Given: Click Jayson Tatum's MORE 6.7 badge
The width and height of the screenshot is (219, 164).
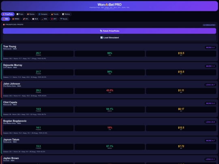Looking at the screenshot, I should (x=210, y=141).
